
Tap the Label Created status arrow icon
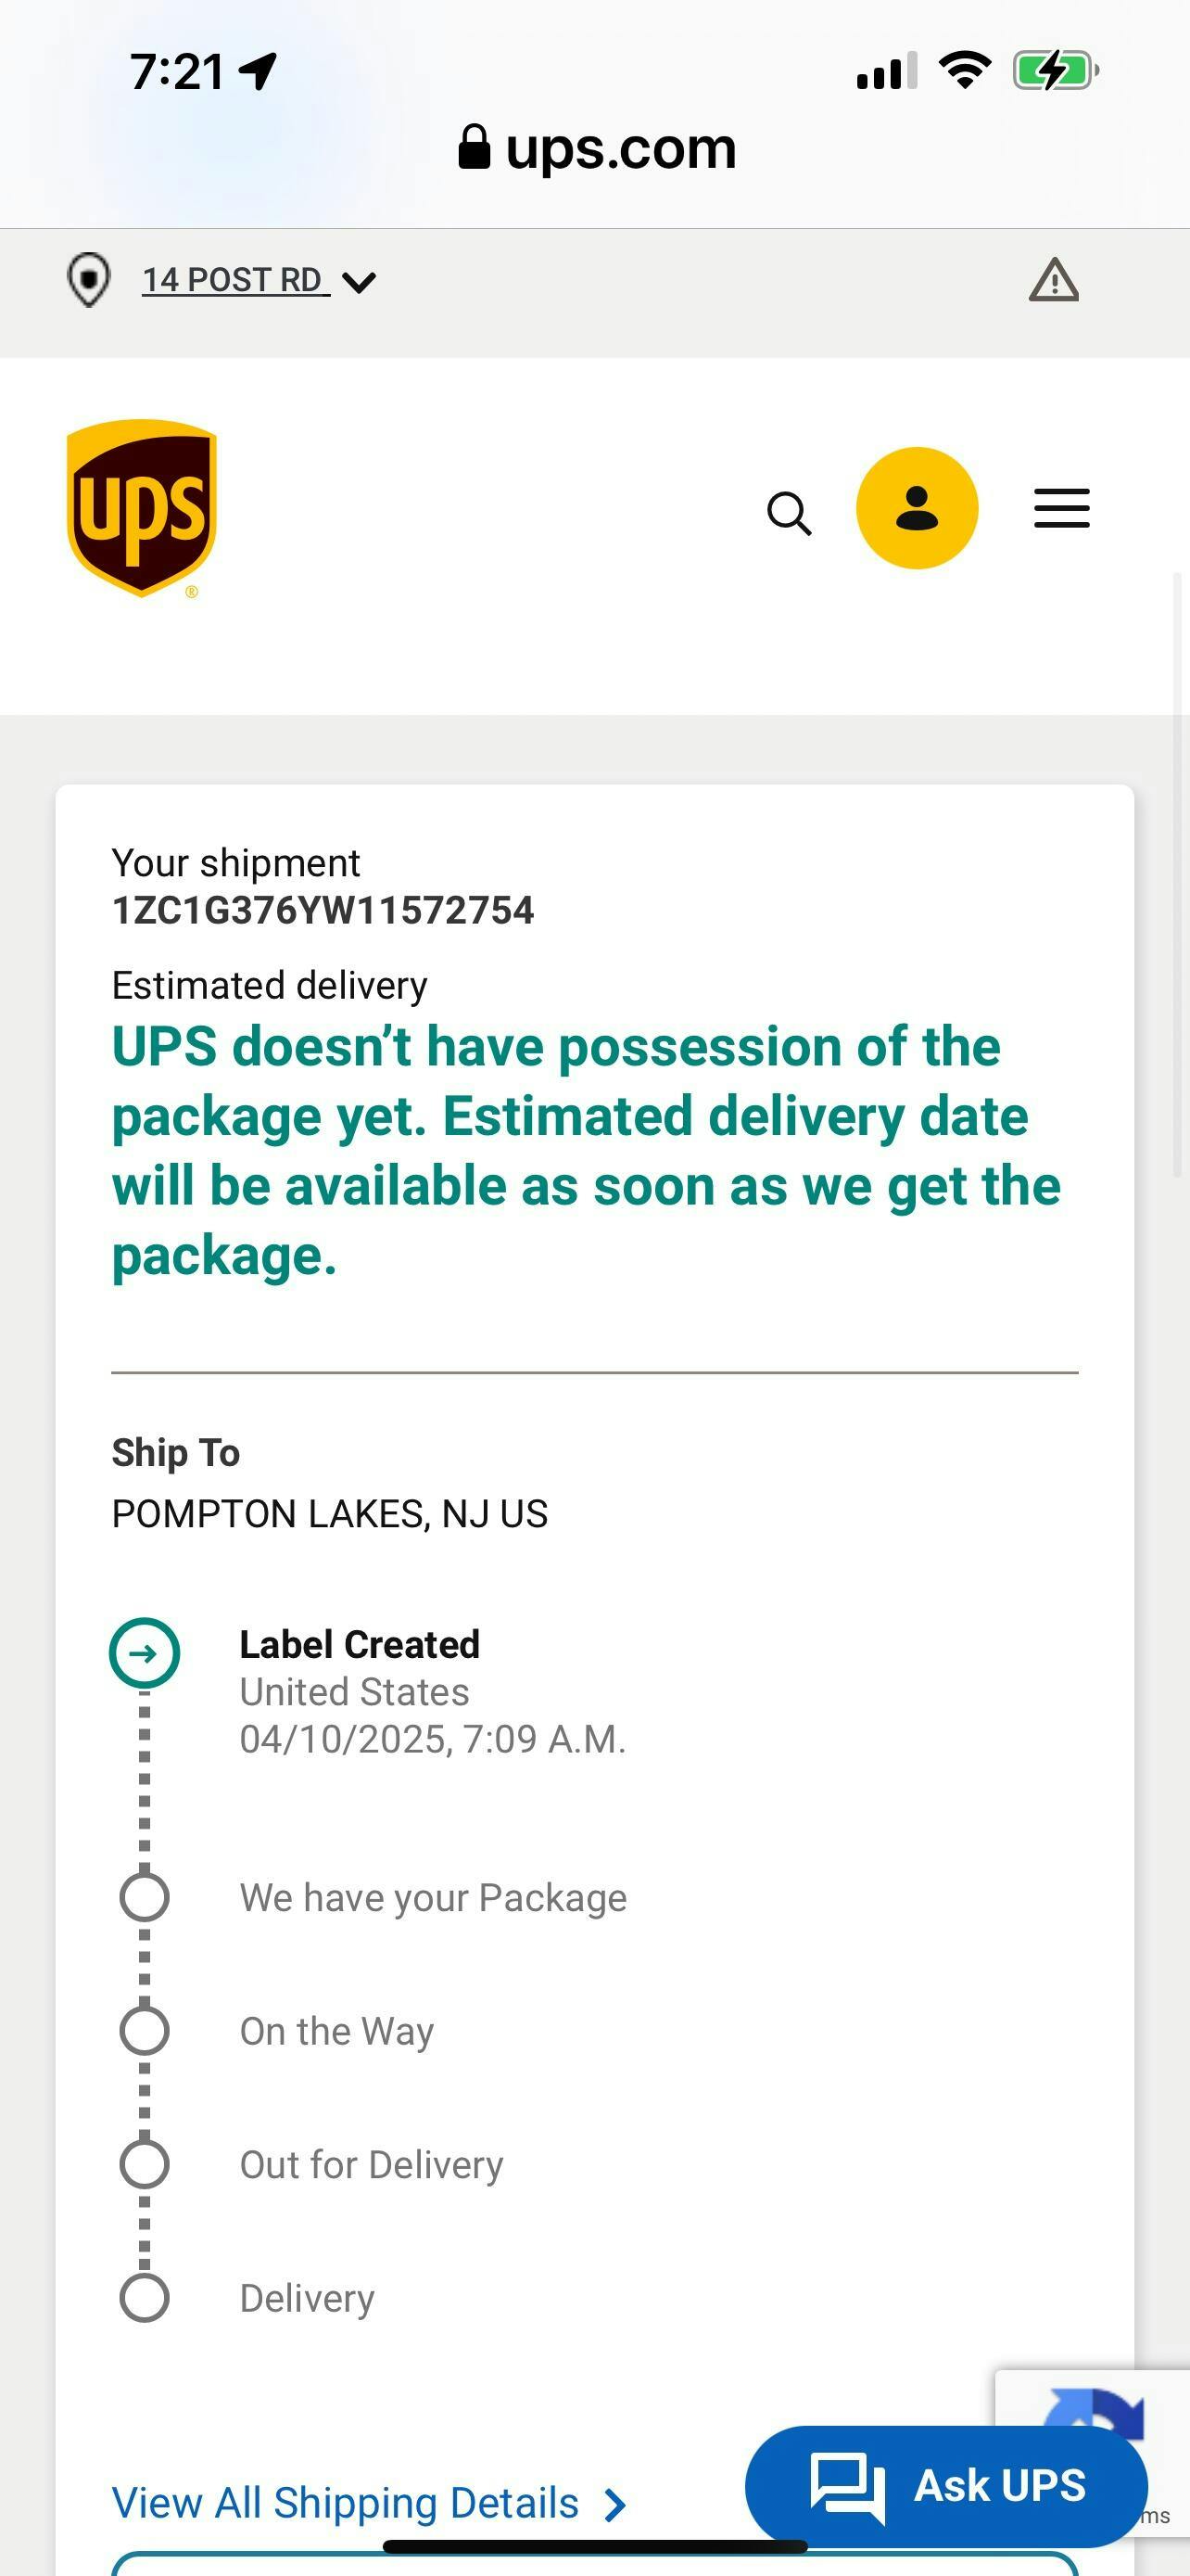click(x=145, y=1653)
